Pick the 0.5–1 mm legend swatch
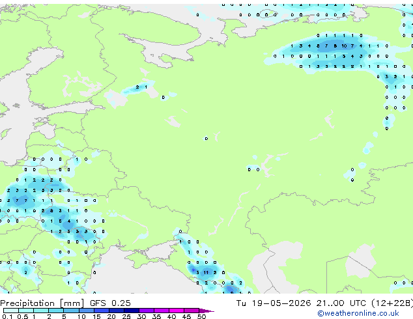This screenshot has height=319, width=413. point(26,311)
